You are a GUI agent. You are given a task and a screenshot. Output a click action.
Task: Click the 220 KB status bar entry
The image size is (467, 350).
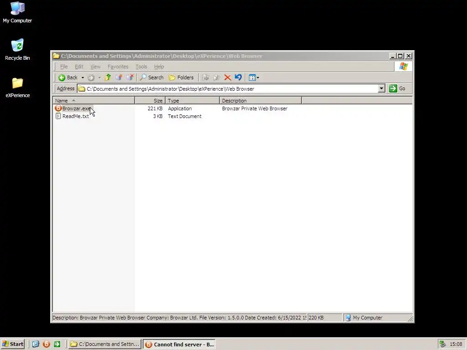[325, 318]
